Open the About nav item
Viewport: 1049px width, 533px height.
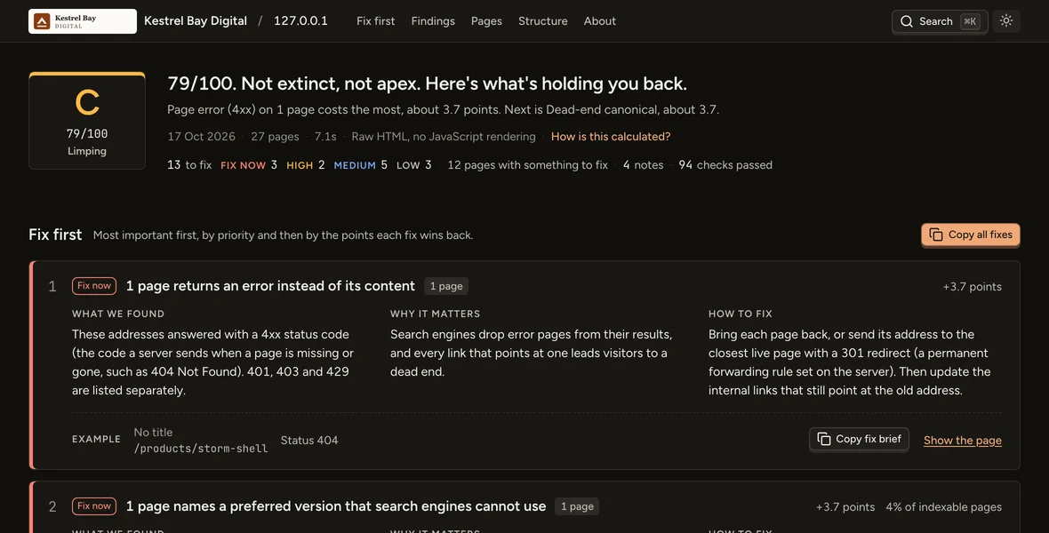[599, 21]
